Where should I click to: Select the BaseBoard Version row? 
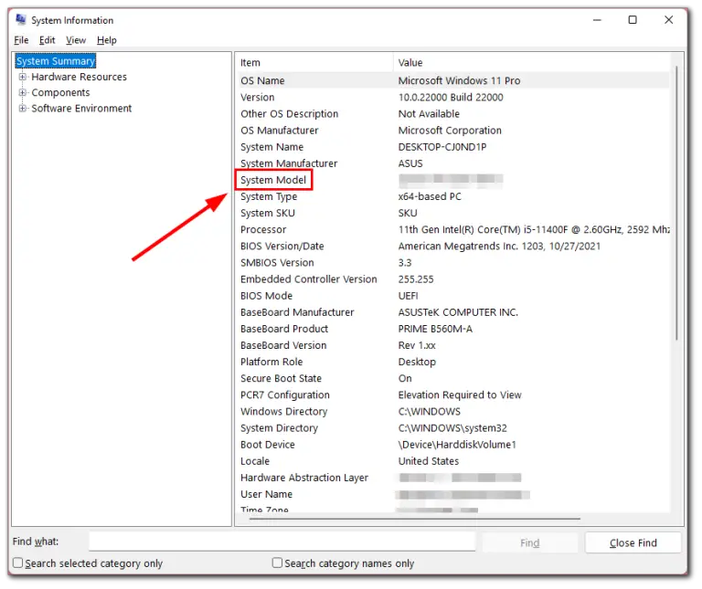tap(453, 345)
